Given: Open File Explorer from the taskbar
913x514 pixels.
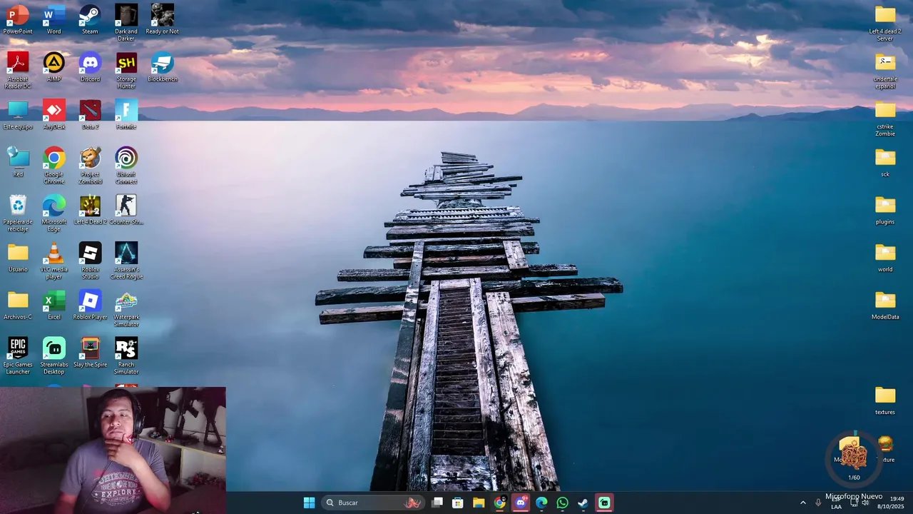Looking at the screenshot, I should pyautogui.click(x=479, y=503).
